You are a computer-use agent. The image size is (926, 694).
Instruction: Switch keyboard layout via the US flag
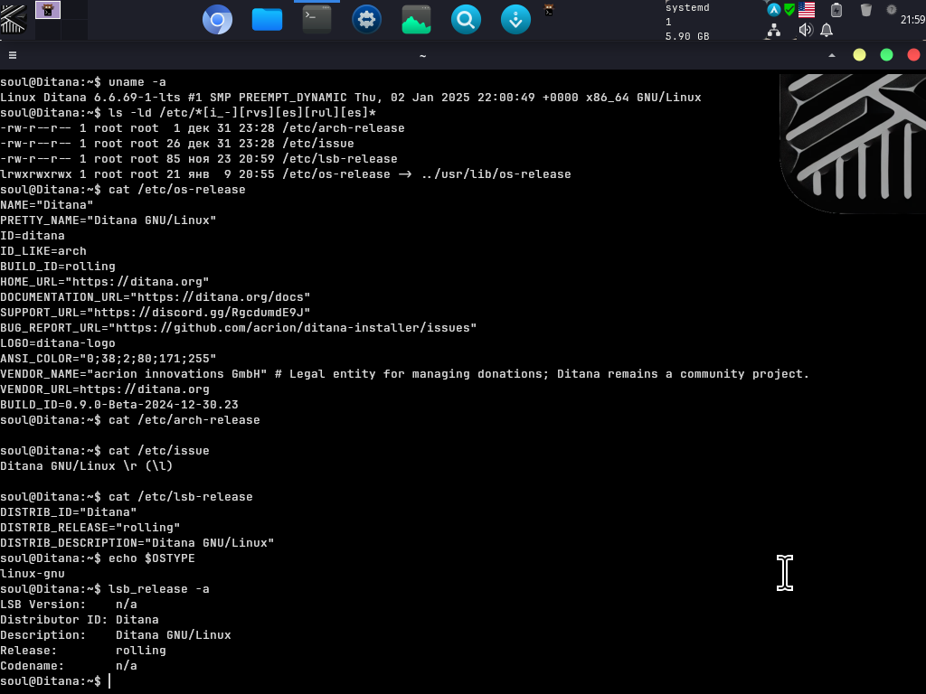(807, 9)
